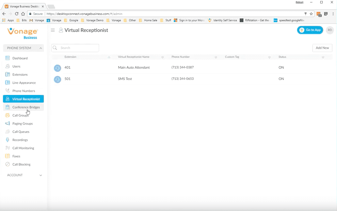This screenshot has width=337, height=211.
Task: Toggle the hamburger menu icon
Action: [53, 30]
